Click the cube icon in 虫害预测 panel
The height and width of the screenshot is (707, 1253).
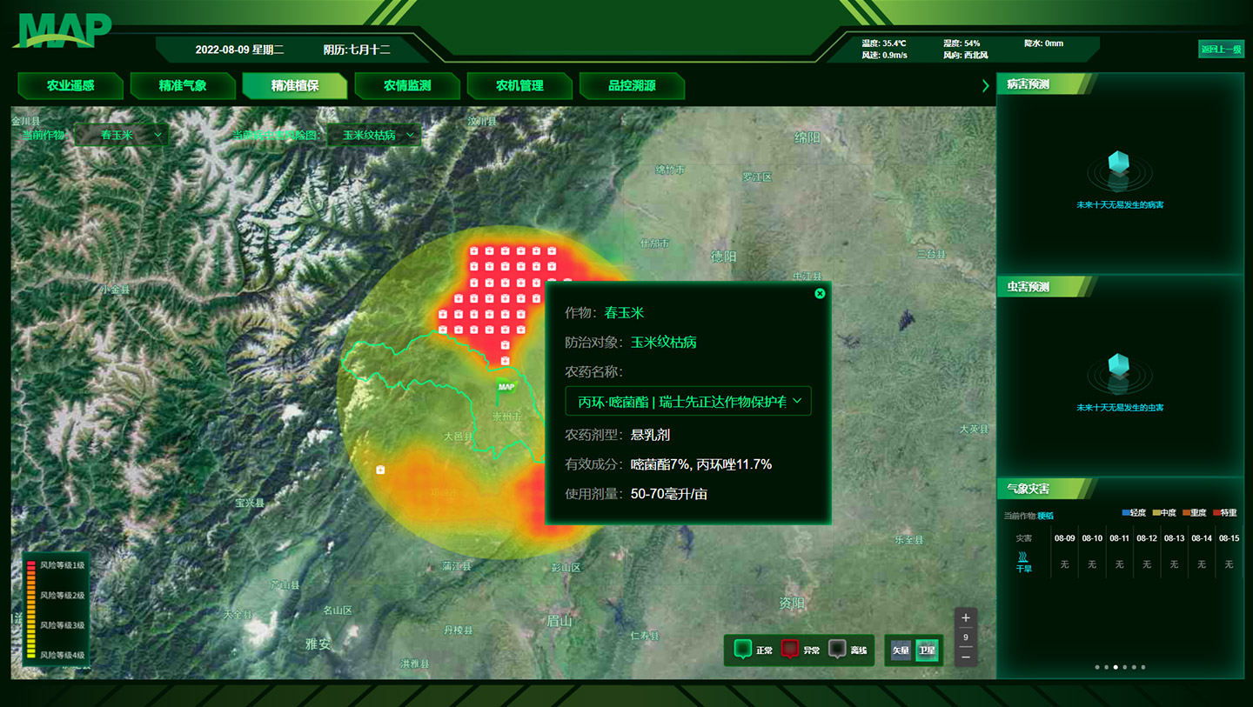click(x=1119, y=367)
